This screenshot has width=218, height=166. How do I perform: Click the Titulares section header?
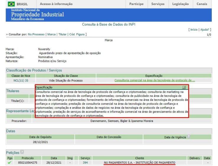click(13, 91)
